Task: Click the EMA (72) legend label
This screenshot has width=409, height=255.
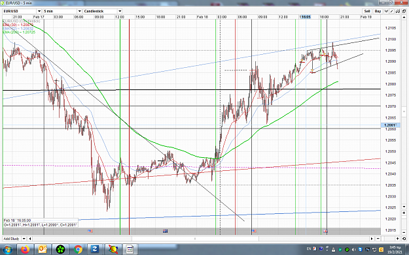Action: pyautogui.click(x=18, y=28)
